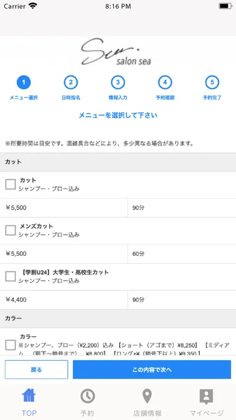Image resolution: width=236 pixels, height=420 pixels.
Task: Check the カット menu checkbox
Action: [x=10, y=184]
